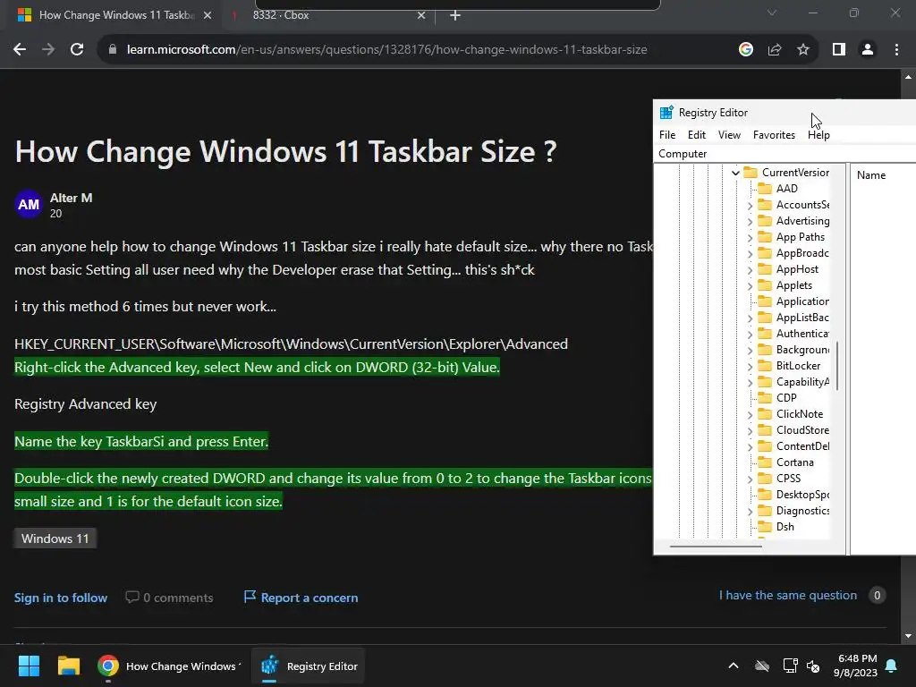Open the View menu in Registry Editor
The width and height of the screenshot is (916, 687).
(x=729, y=135)
